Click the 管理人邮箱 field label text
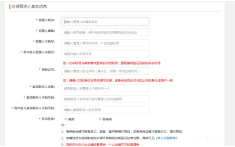Screen dimensions: 235x147 click(x=47, y=31)
